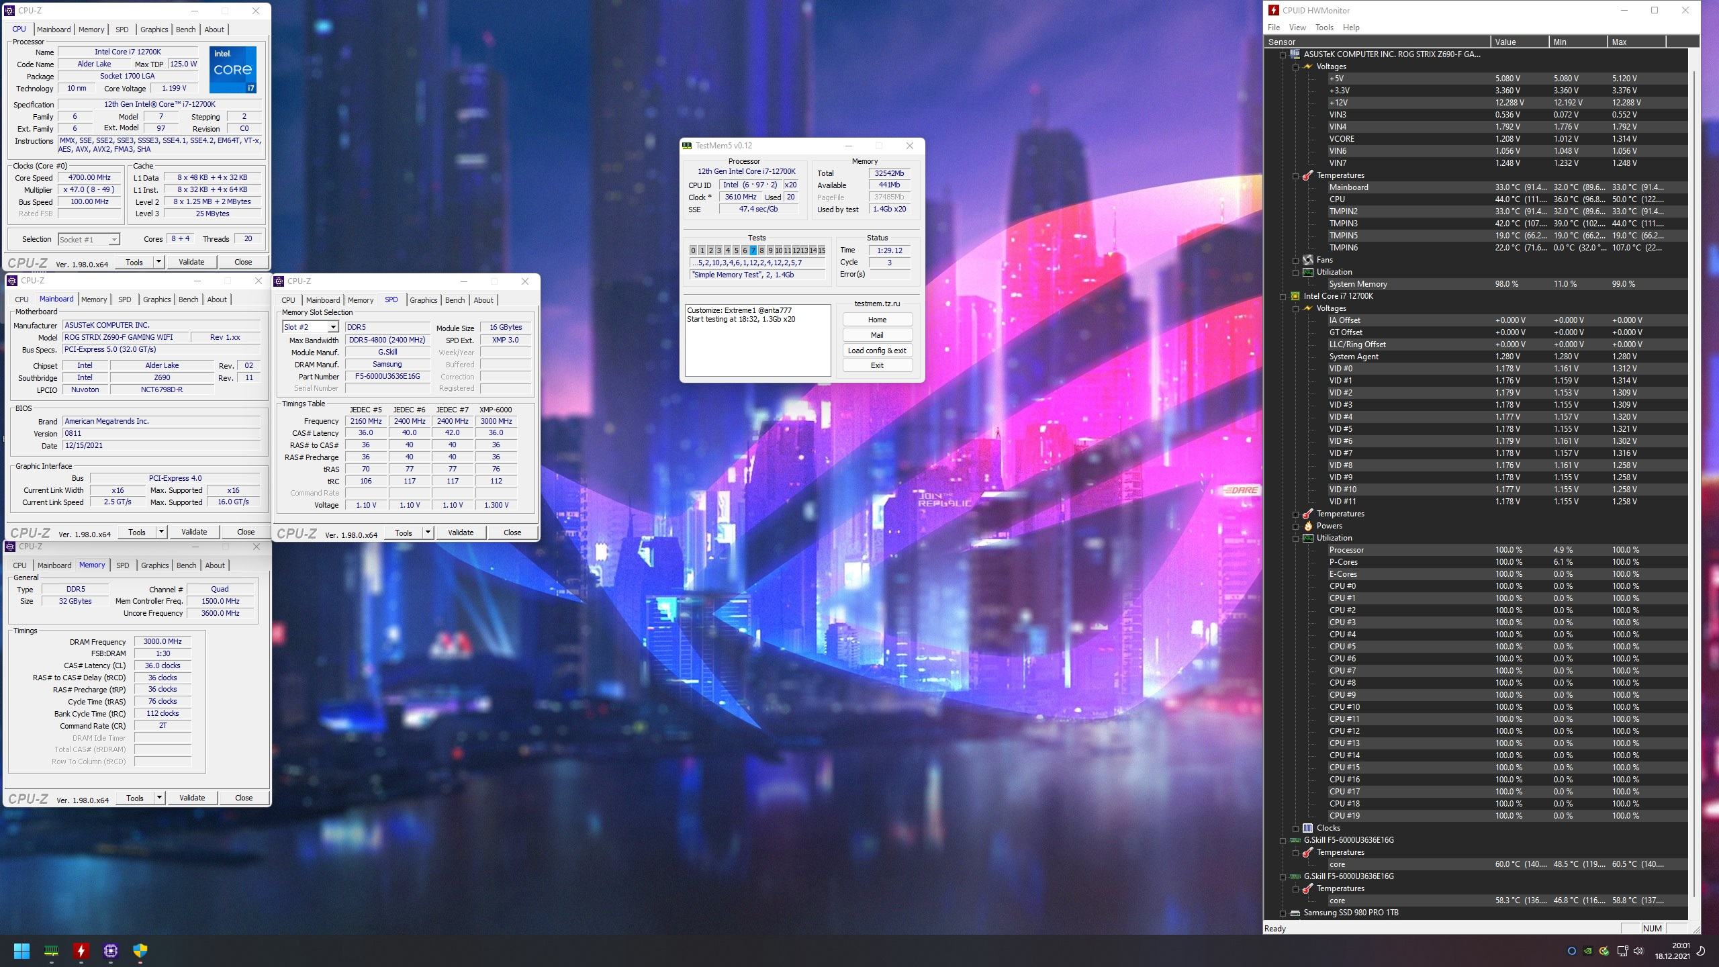Click fan icon beside Fans node
1719x967 pixels.
[1308, 260]
